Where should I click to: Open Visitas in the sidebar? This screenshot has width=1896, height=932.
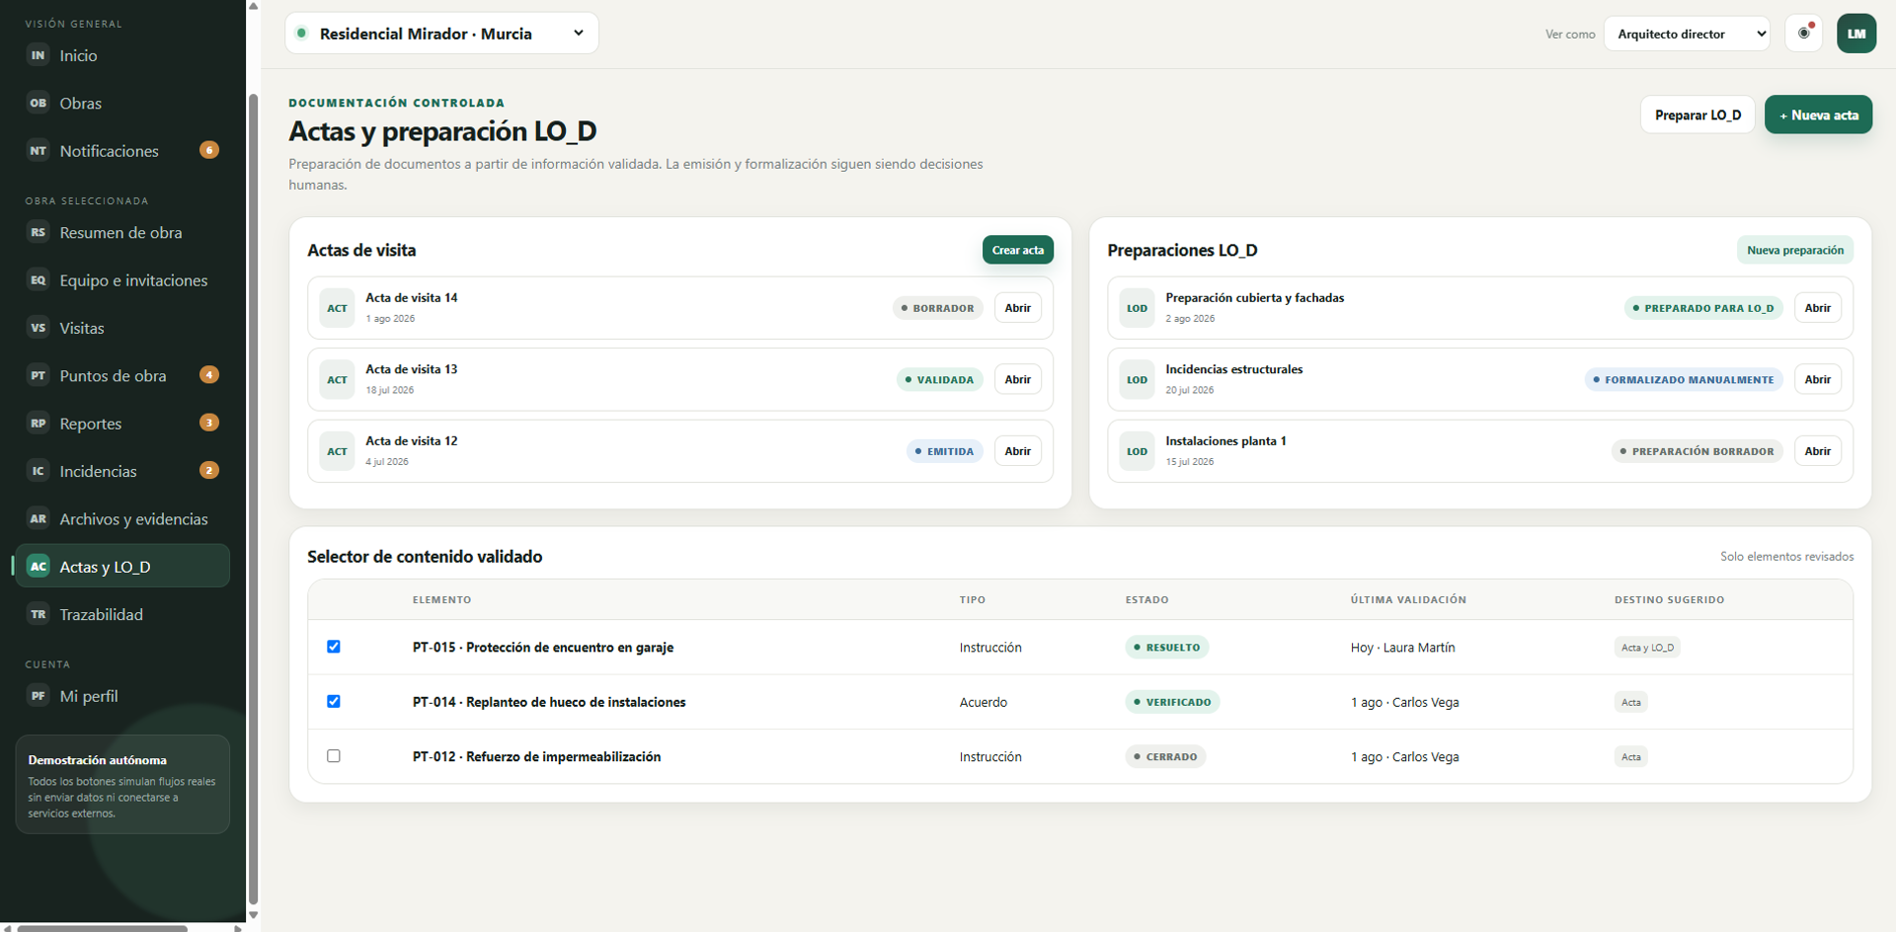[122, 328]
